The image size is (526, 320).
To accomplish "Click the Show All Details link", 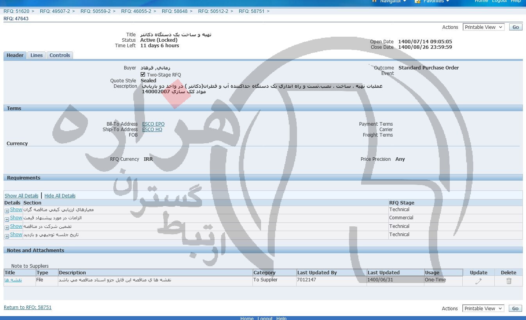I will 21,196.
